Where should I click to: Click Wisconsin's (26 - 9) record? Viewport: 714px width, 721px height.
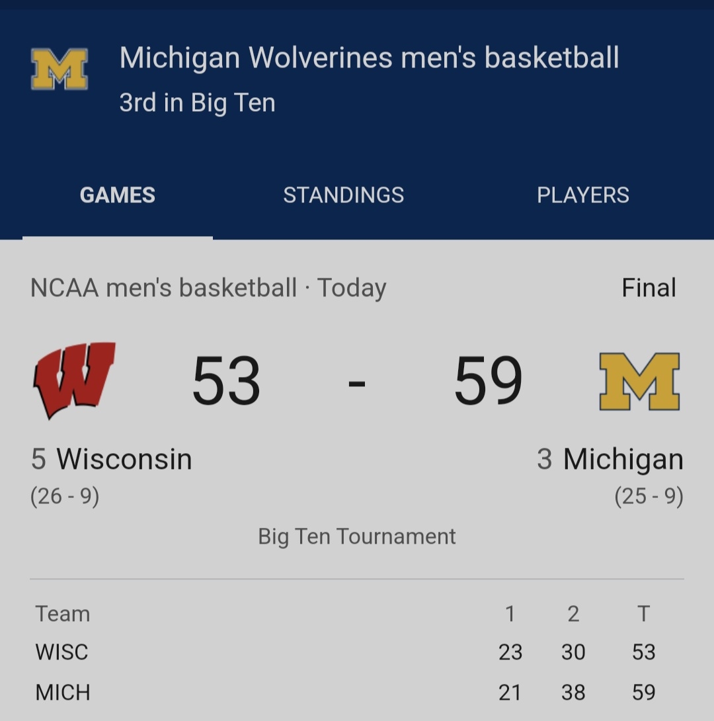coord(65,496)
